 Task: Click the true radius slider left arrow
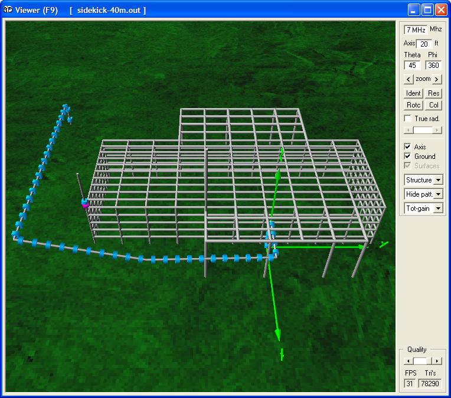pyautogui.click(x=408, y=131)
